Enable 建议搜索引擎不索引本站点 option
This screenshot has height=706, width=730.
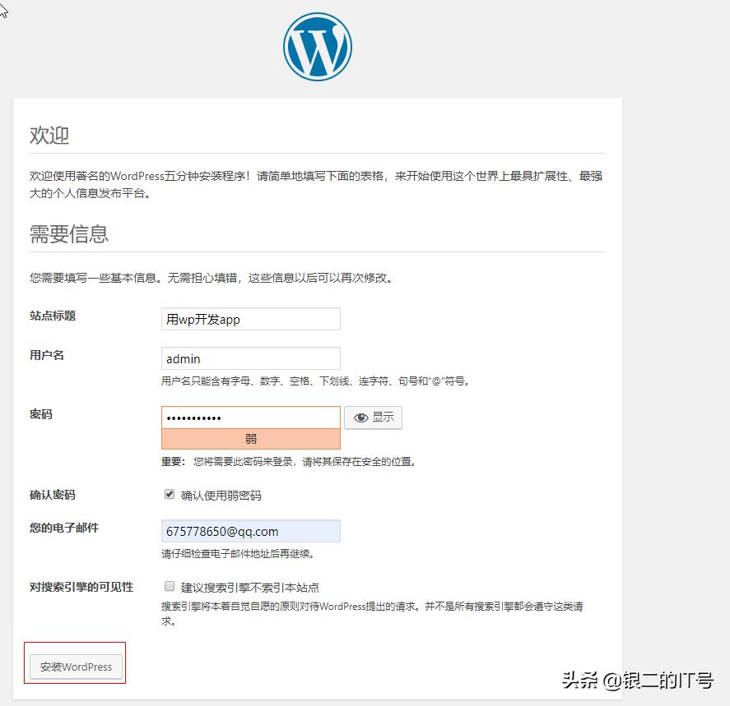[x=170, y=585]
